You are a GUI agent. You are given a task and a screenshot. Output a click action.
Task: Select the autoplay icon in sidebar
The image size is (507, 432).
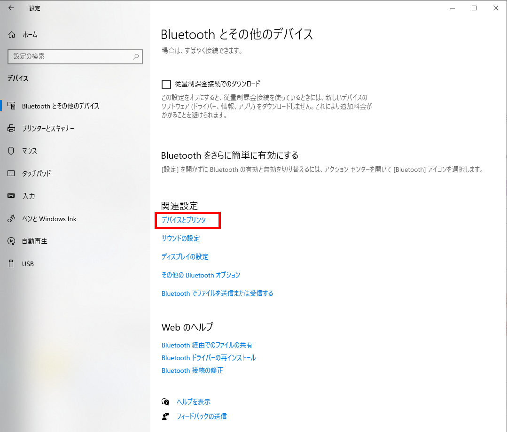[x=11, y=241]
